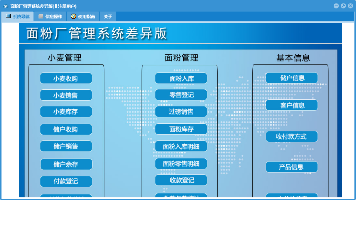This screenshot has width=356, height=234.
Task: Click the 面粉库存 button
Action: 181,129
